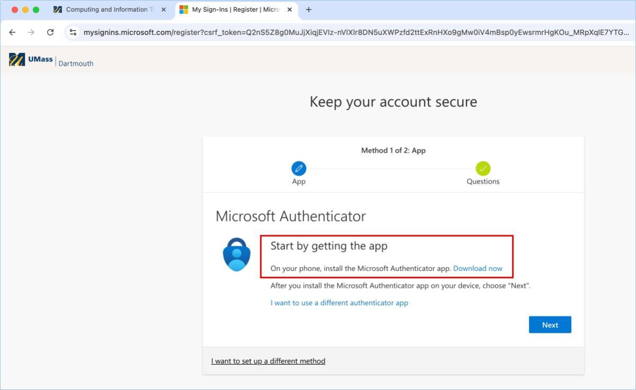The width and height of the screenshot is (636, 390).
Task: Click the green macOS fullscreen button
Action: click(36, 10)
